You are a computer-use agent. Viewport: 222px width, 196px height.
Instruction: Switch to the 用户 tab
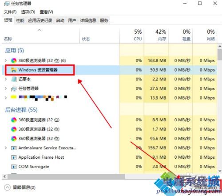coord(72,20)
